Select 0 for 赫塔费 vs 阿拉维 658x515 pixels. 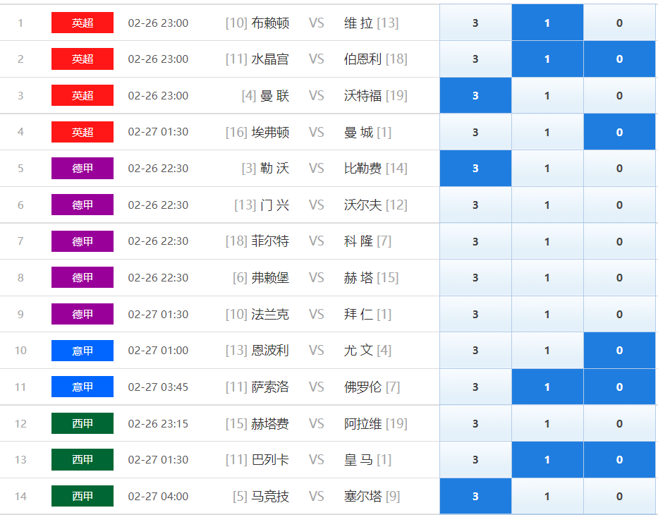[619, 423]
